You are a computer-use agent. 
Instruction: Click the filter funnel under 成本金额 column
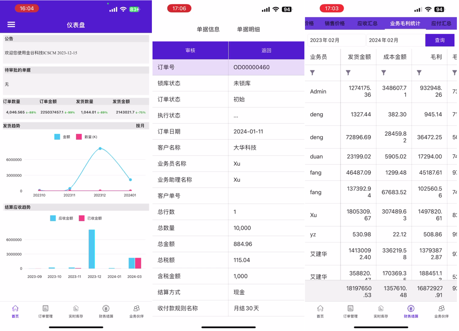[384, 73]
